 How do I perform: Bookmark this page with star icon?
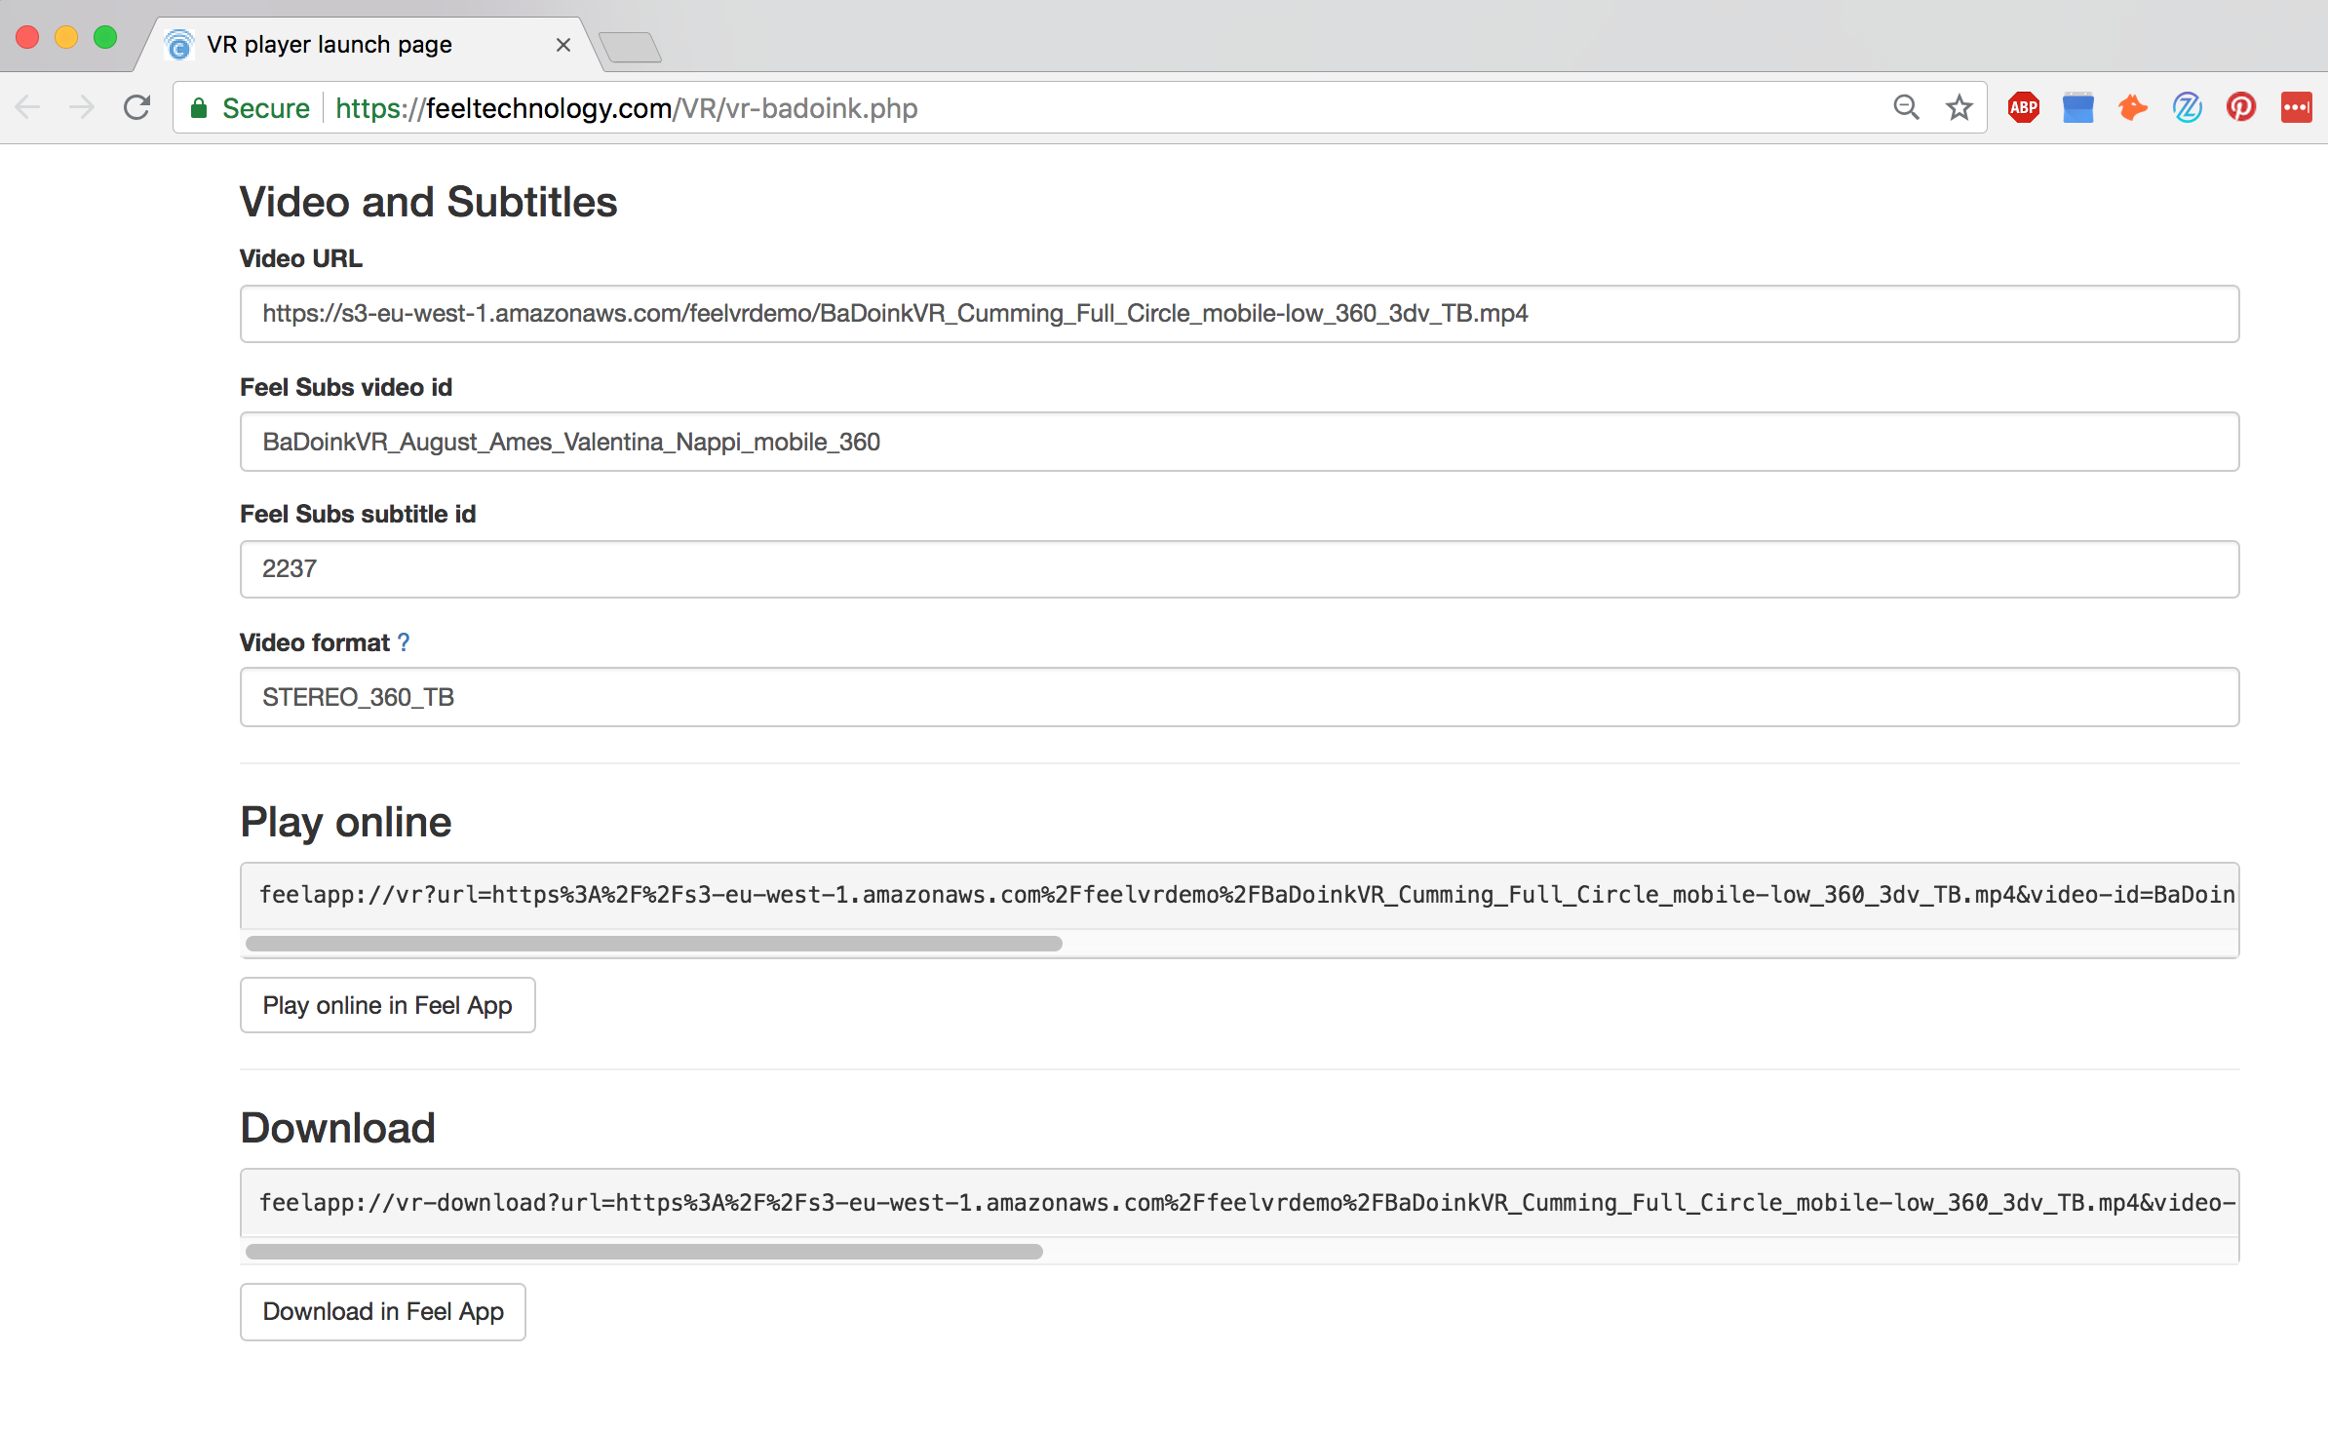(1959, 107)
